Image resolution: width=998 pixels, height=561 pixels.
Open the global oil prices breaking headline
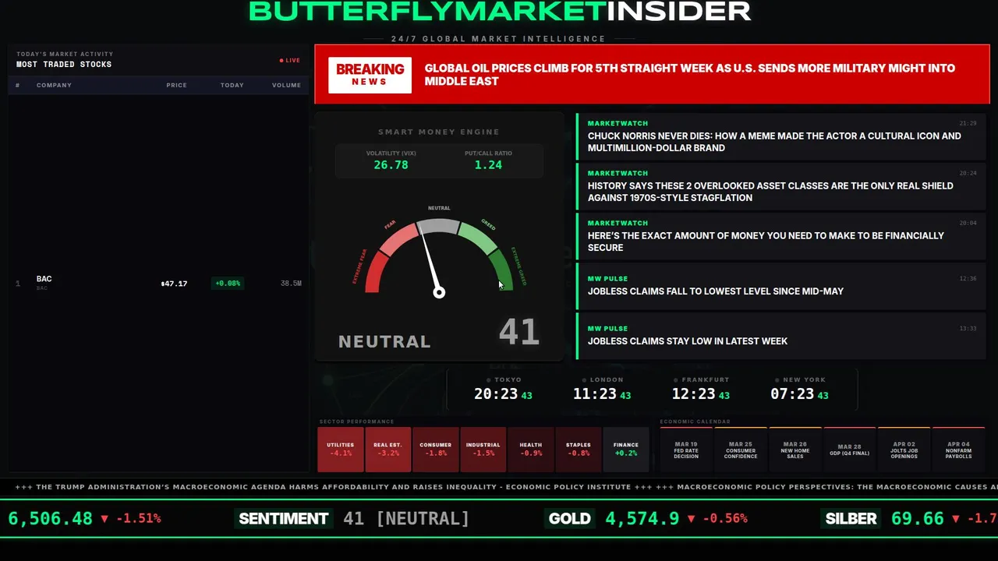pos(689,75)
